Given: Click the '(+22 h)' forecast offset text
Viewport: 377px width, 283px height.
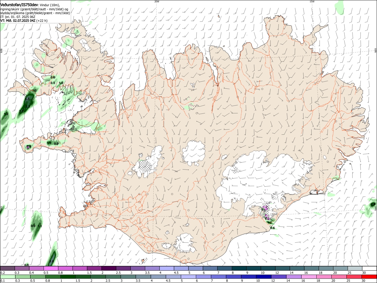Looking at the screenshot, I should (x=42, y=21).
